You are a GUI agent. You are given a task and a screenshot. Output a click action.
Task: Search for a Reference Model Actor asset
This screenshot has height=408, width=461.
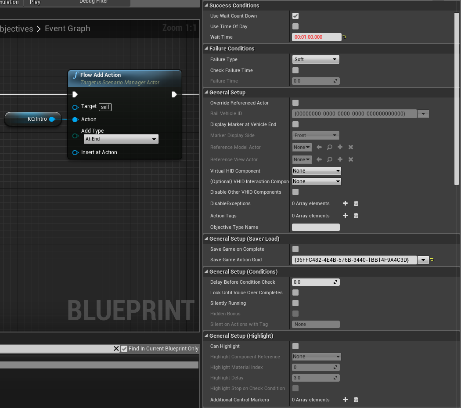329,147
